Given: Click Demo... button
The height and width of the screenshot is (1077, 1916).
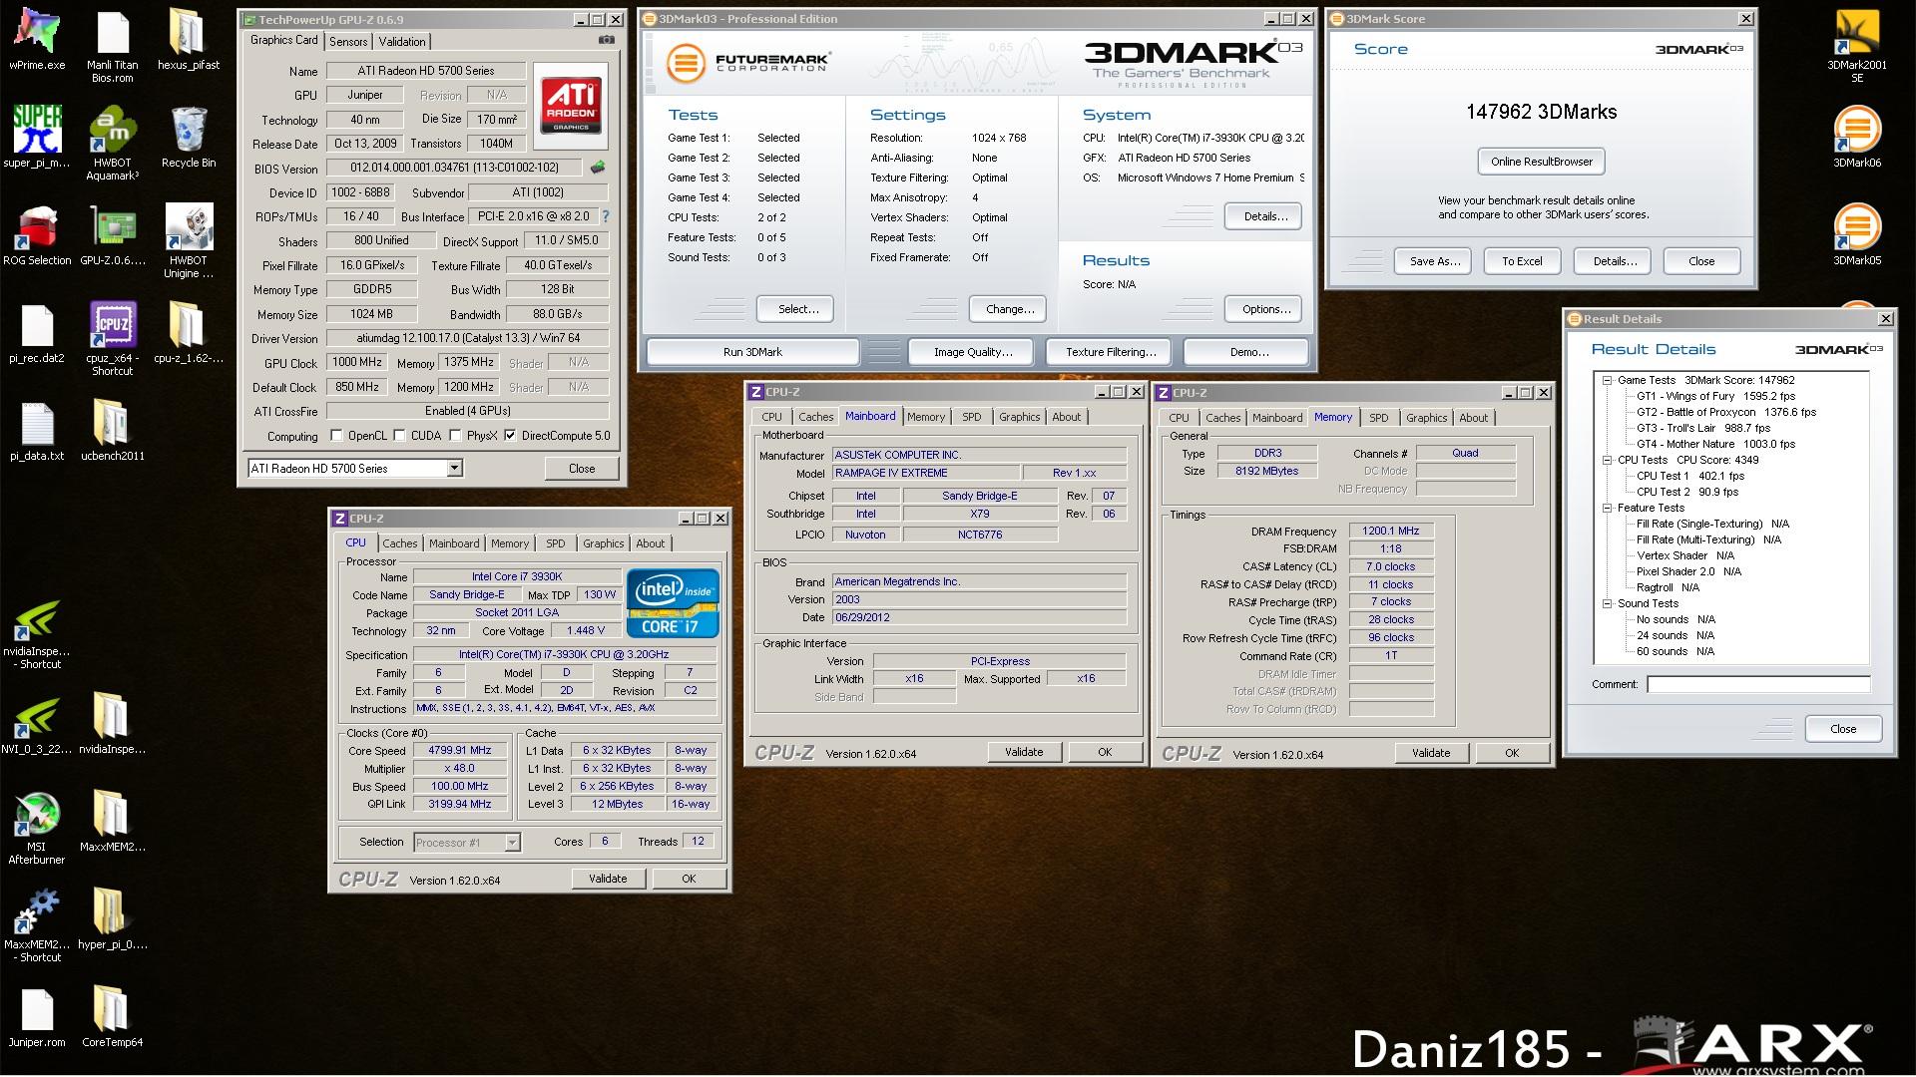Looking at the screenshot, I should [1247, 352].
